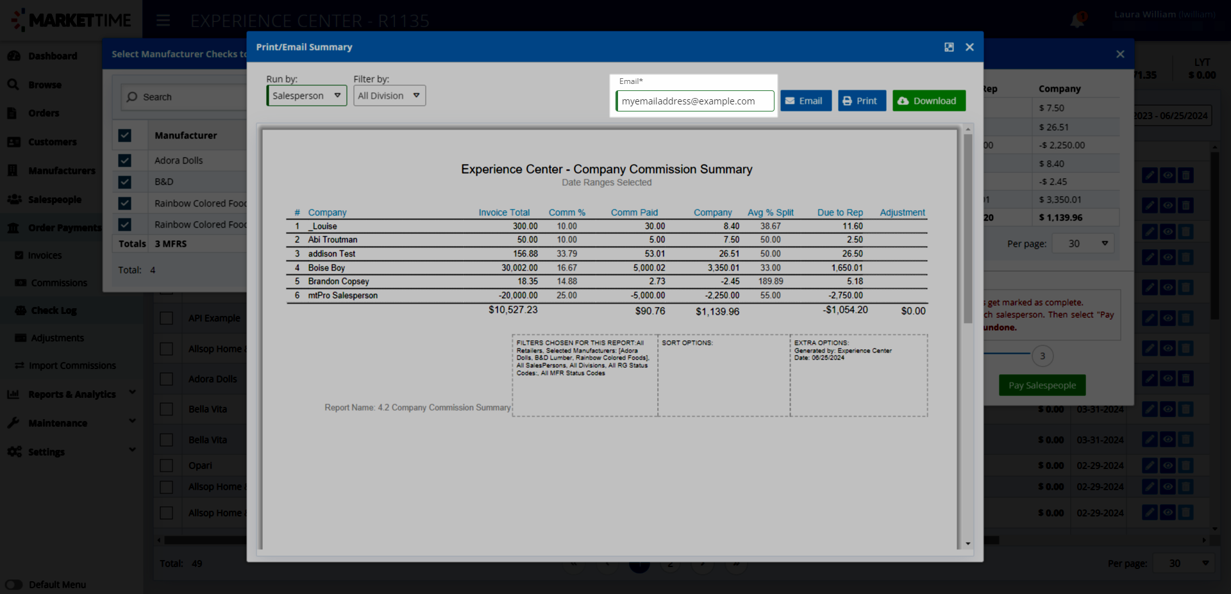Open the Filter by All Division dropdown
This screenshot has width=1231, height=594.
(389, 95)
